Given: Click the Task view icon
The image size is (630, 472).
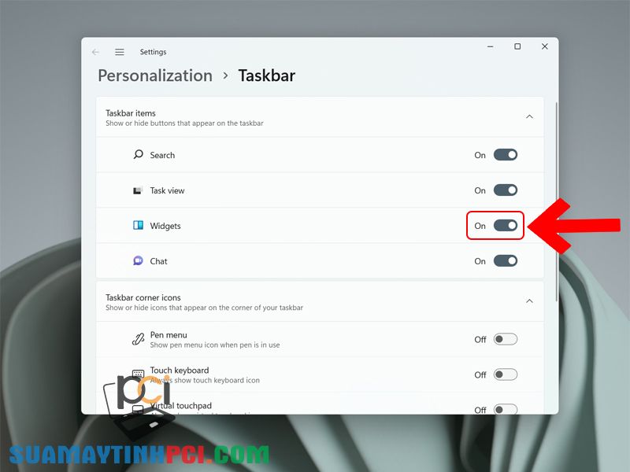Looking at the screenshot, I should (x=138, y=190).
